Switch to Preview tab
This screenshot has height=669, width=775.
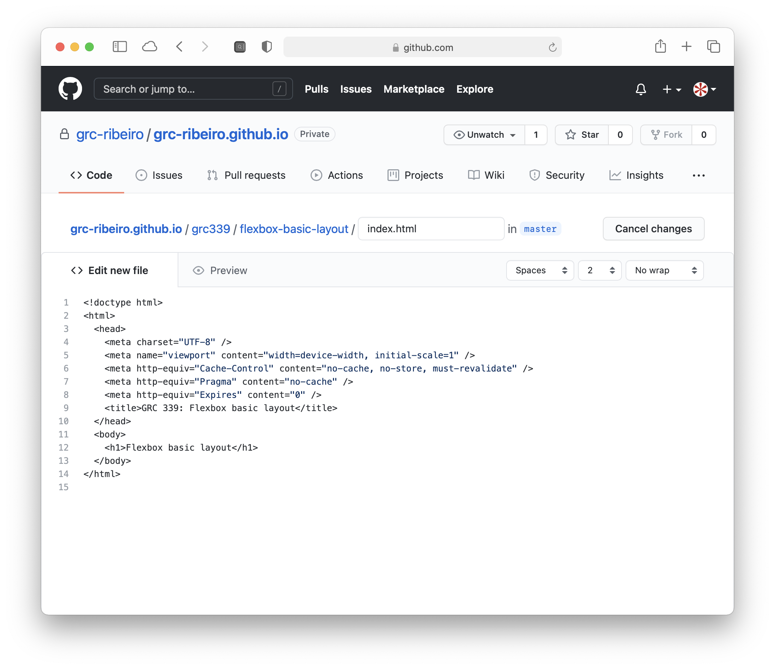(x=219, y=270)
